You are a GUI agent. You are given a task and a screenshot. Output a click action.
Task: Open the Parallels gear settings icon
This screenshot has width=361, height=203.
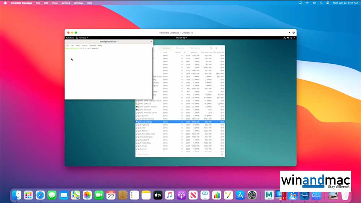293,32
